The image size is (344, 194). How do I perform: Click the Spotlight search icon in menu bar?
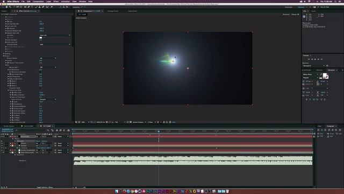pos(335,1)
